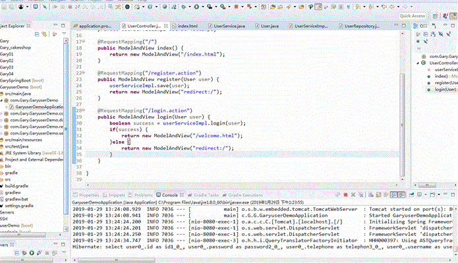Image resolution: width=458 pixels, height=263 pixels.
Task: Open the Properties view tab
Action: coord(86,195)
